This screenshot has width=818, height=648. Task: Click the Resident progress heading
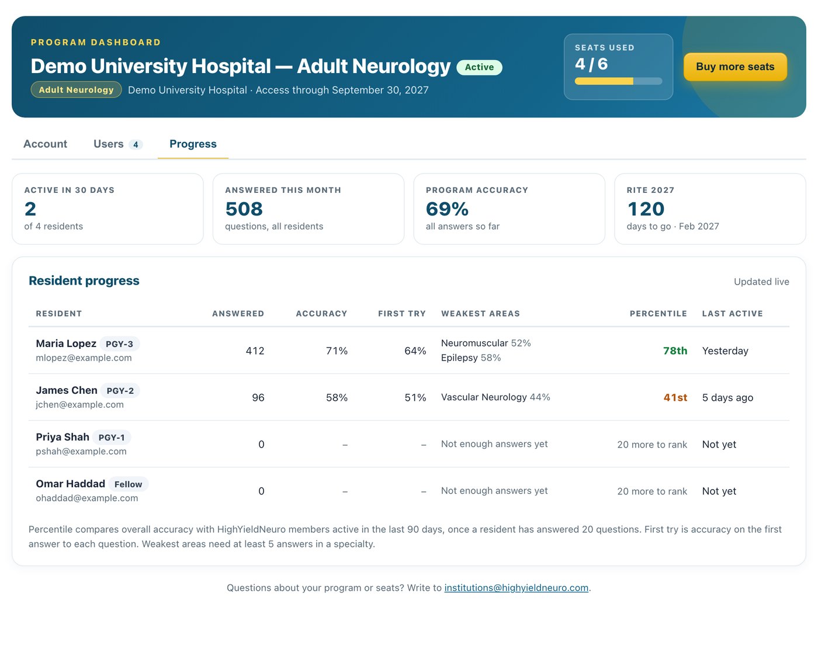(84, 281)
